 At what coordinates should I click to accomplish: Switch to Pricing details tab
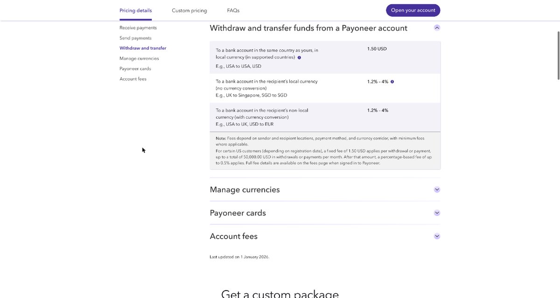[135, 10]
